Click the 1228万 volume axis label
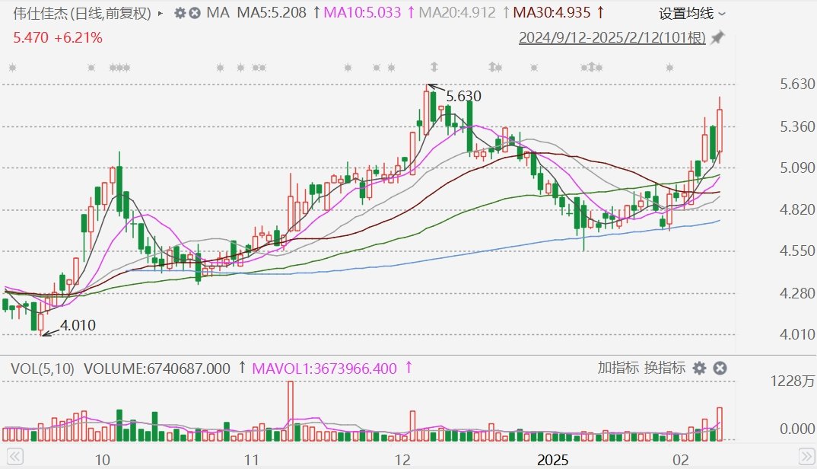817x469 pixels. click(x=793, y=381)
